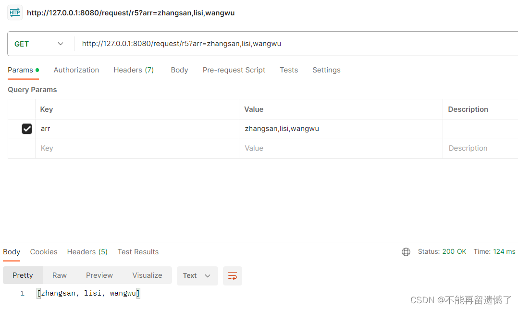Click the empty Value placeholder field
518x309 pixels.
click(x=341, y=148)
